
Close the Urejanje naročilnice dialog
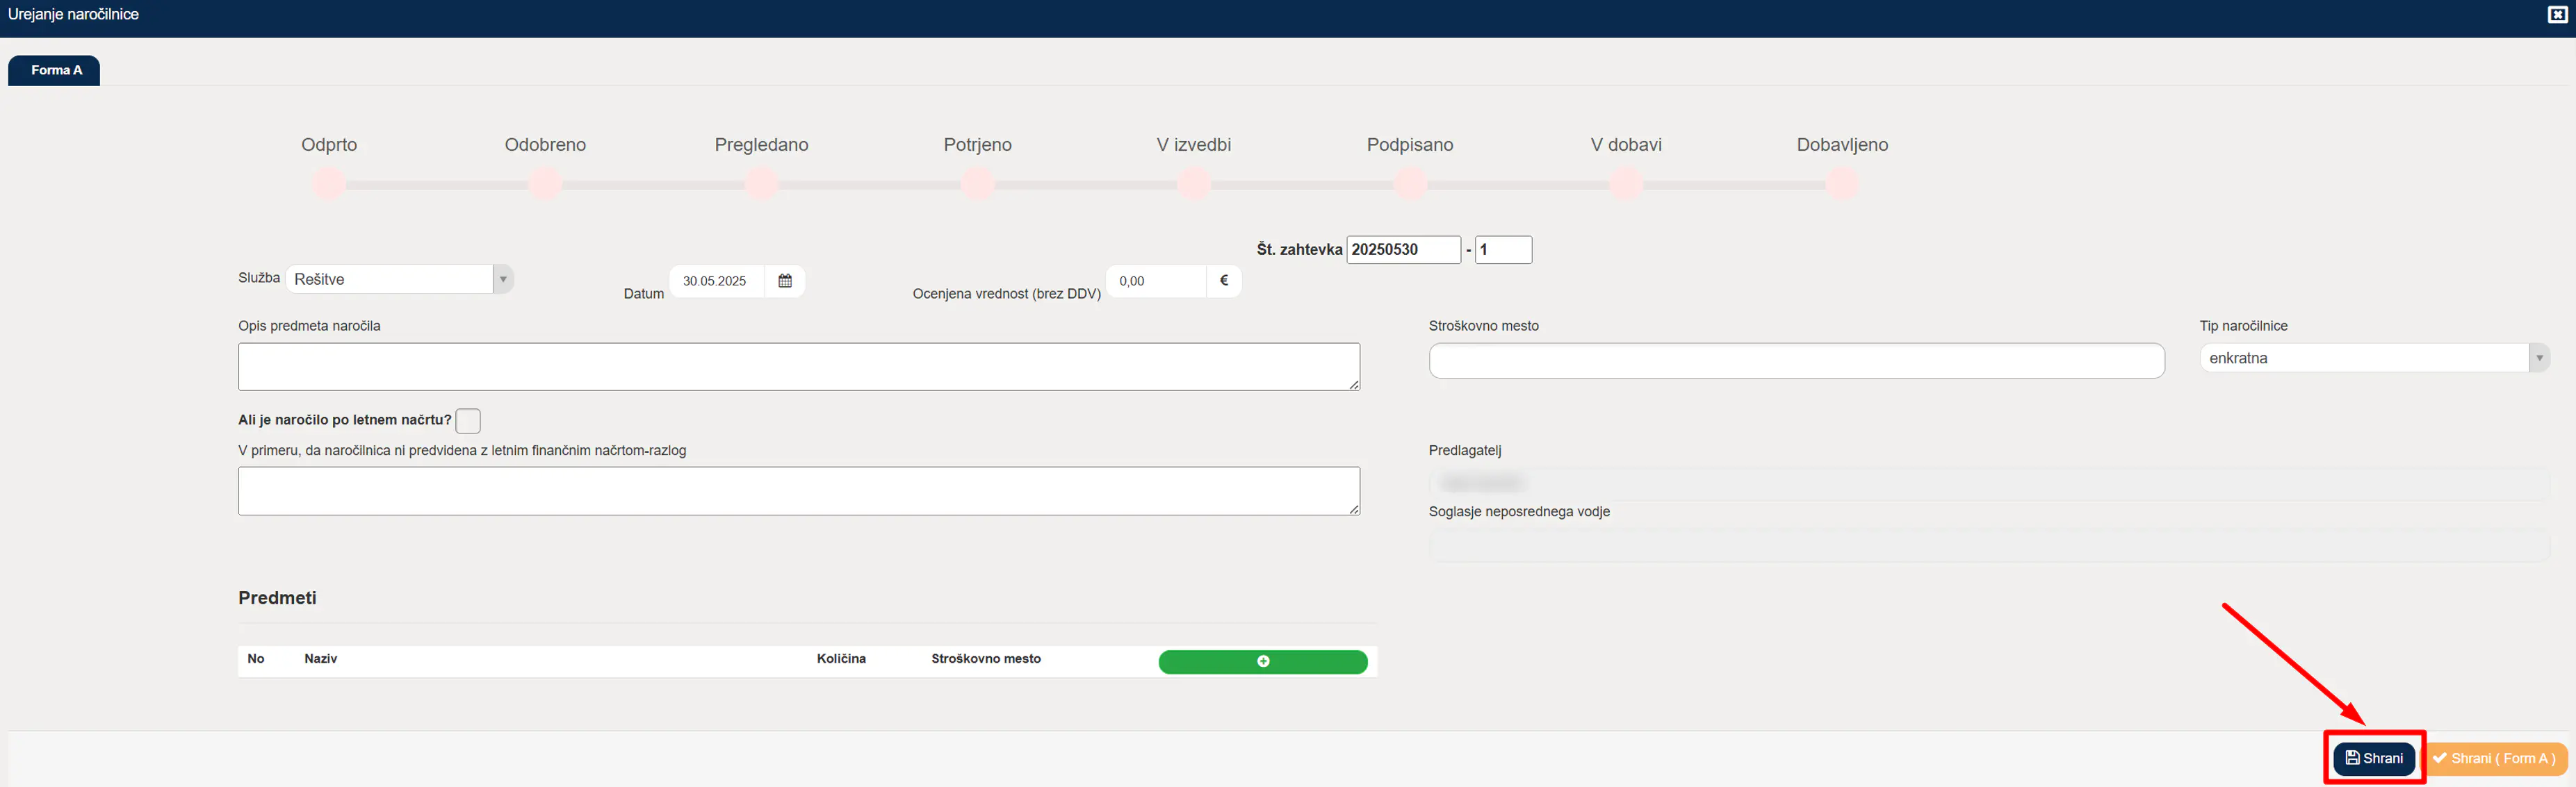(x=2557, y=14)
